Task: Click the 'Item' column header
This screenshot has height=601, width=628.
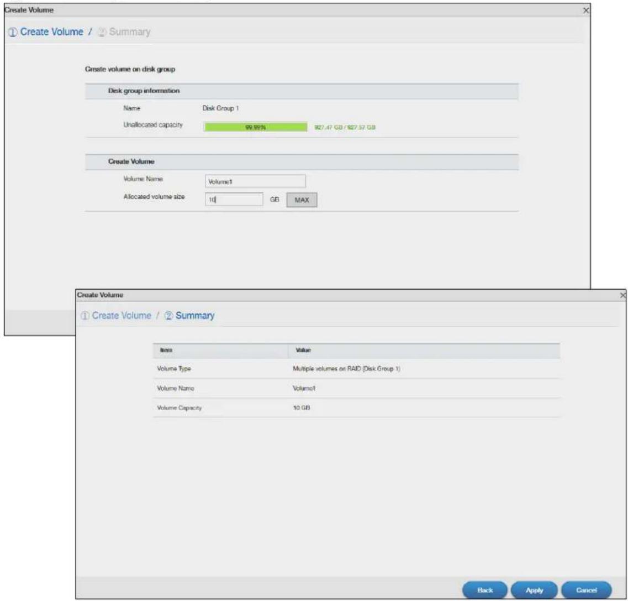Action: (x=166, y=350)
